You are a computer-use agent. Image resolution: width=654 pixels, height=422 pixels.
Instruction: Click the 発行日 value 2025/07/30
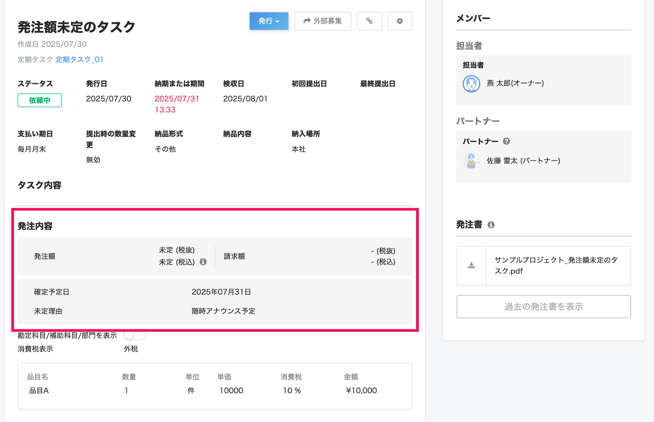tap(109, 98)
